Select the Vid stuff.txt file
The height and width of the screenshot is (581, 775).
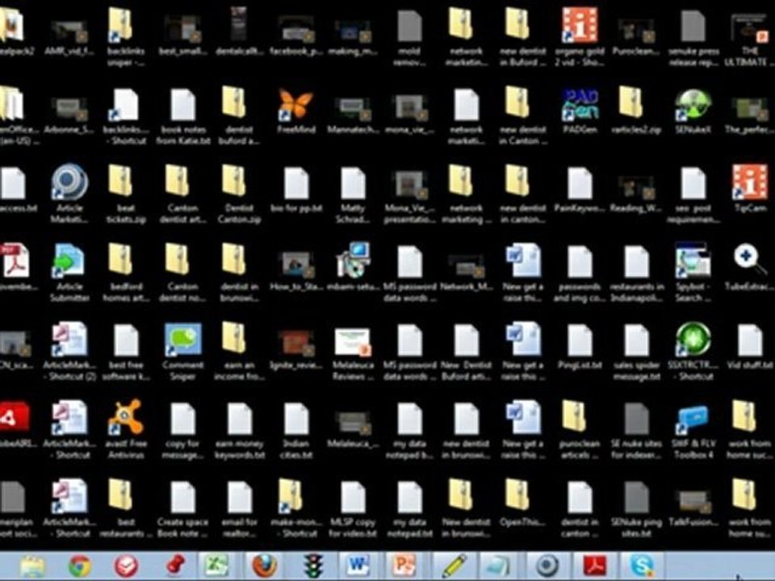750,346
